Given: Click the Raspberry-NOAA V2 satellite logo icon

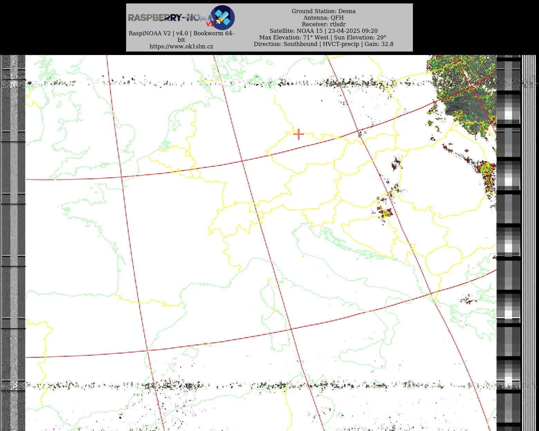Looking at the screenshot, I should pyautogui.click(x=223, y=17).
